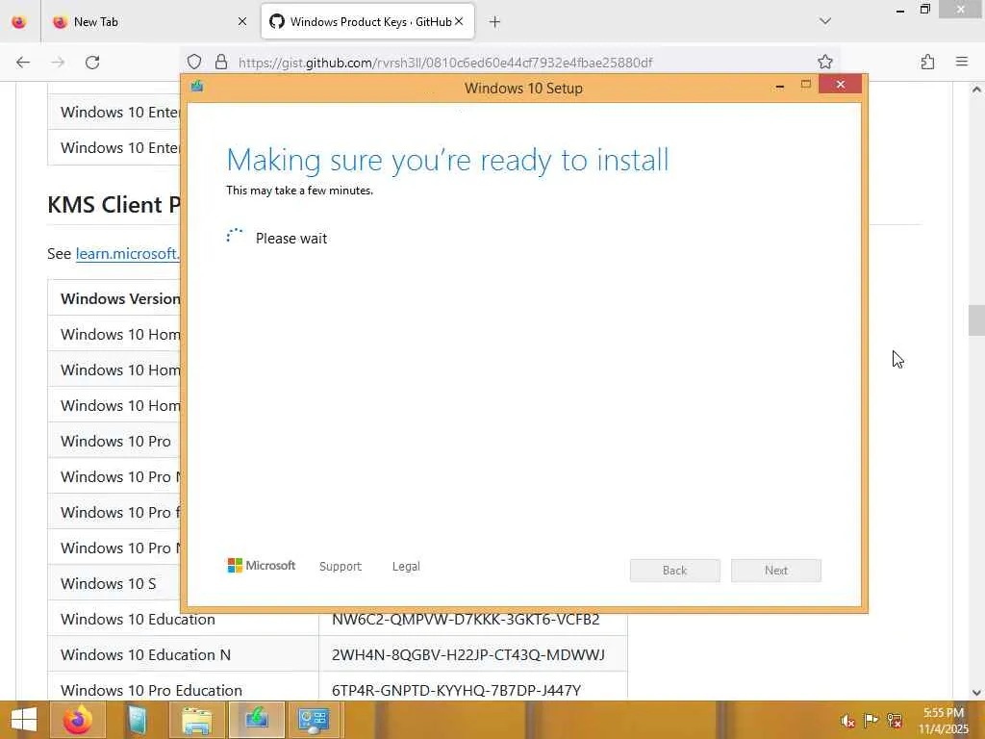Open the Legal link in Setup
985x739 pixels.
point(406,566)
